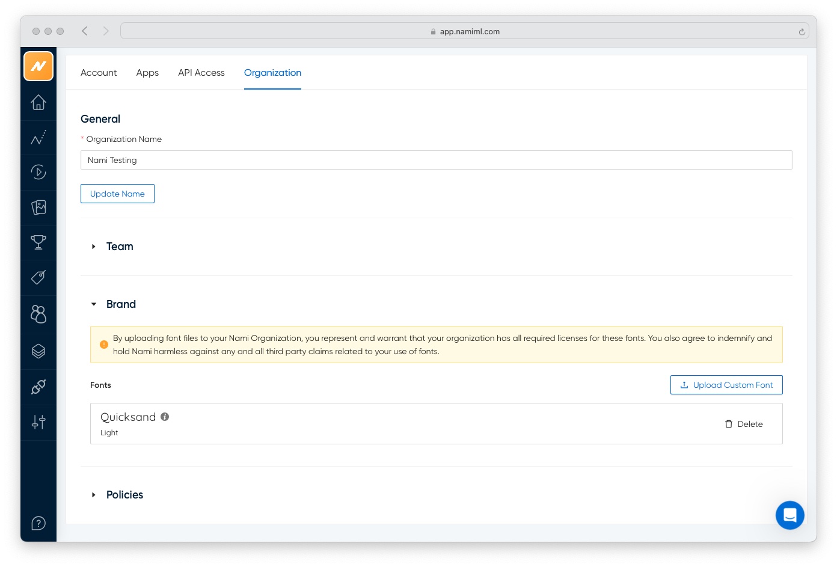
Task: Open the plug Integrations icon
Action: click(x=38, y=387)
